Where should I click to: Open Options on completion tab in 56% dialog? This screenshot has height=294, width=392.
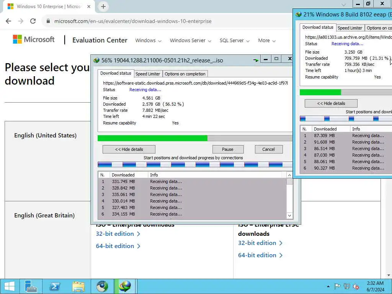click(185, 74)
